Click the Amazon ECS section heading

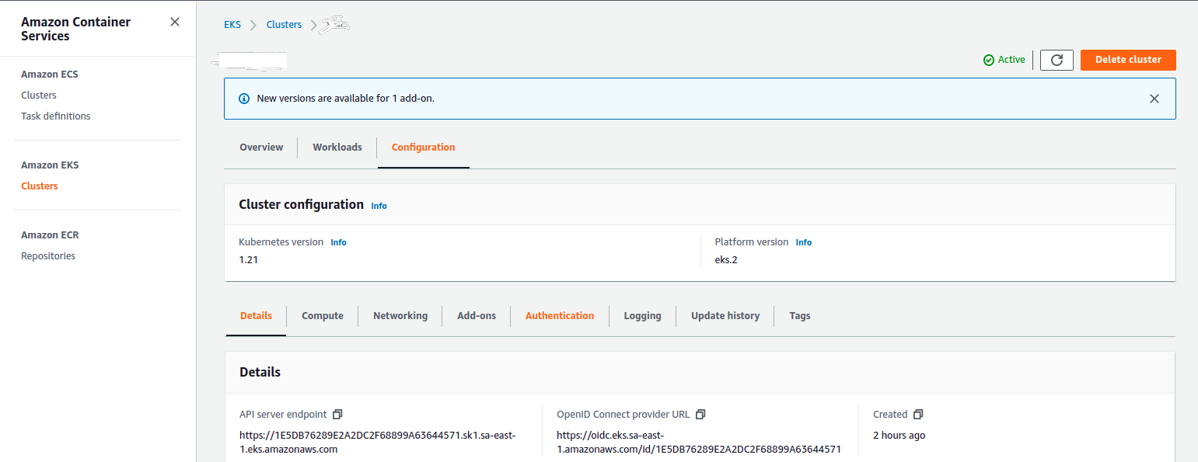tap(50, 75)
